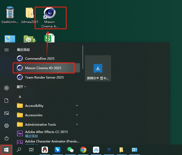This screenshot has width=182, height=155.
Task: Open Adobe After Effects CC 2015
Action: [x=46, y=132]
